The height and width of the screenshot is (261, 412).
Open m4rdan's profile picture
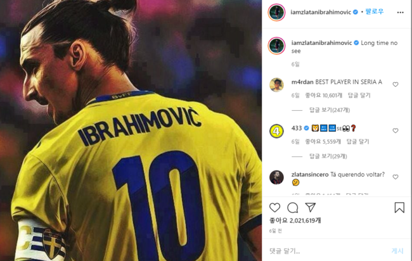point(276,85)
